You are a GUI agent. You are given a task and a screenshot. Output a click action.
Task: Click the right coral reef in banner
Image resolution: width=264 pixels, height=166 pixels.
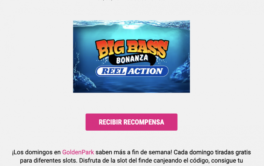coord(181,70)
